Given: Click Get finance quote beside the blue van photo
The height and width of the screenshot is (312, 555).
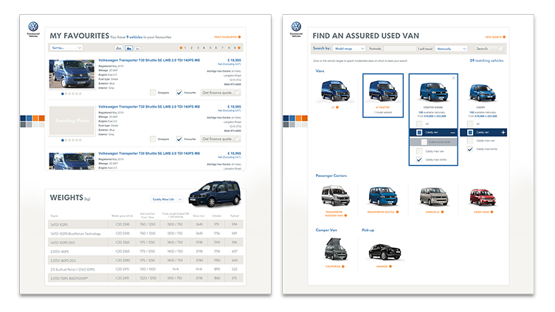Looking at the screenshot, I should tap(221, 93).
